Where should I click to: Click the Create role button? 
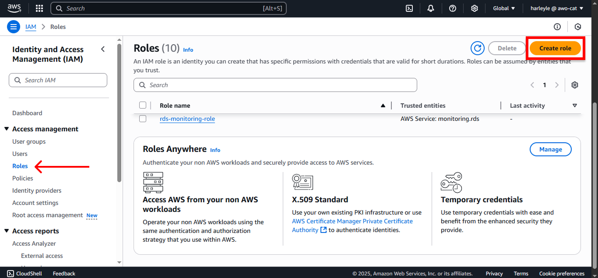tap(555, 48)
